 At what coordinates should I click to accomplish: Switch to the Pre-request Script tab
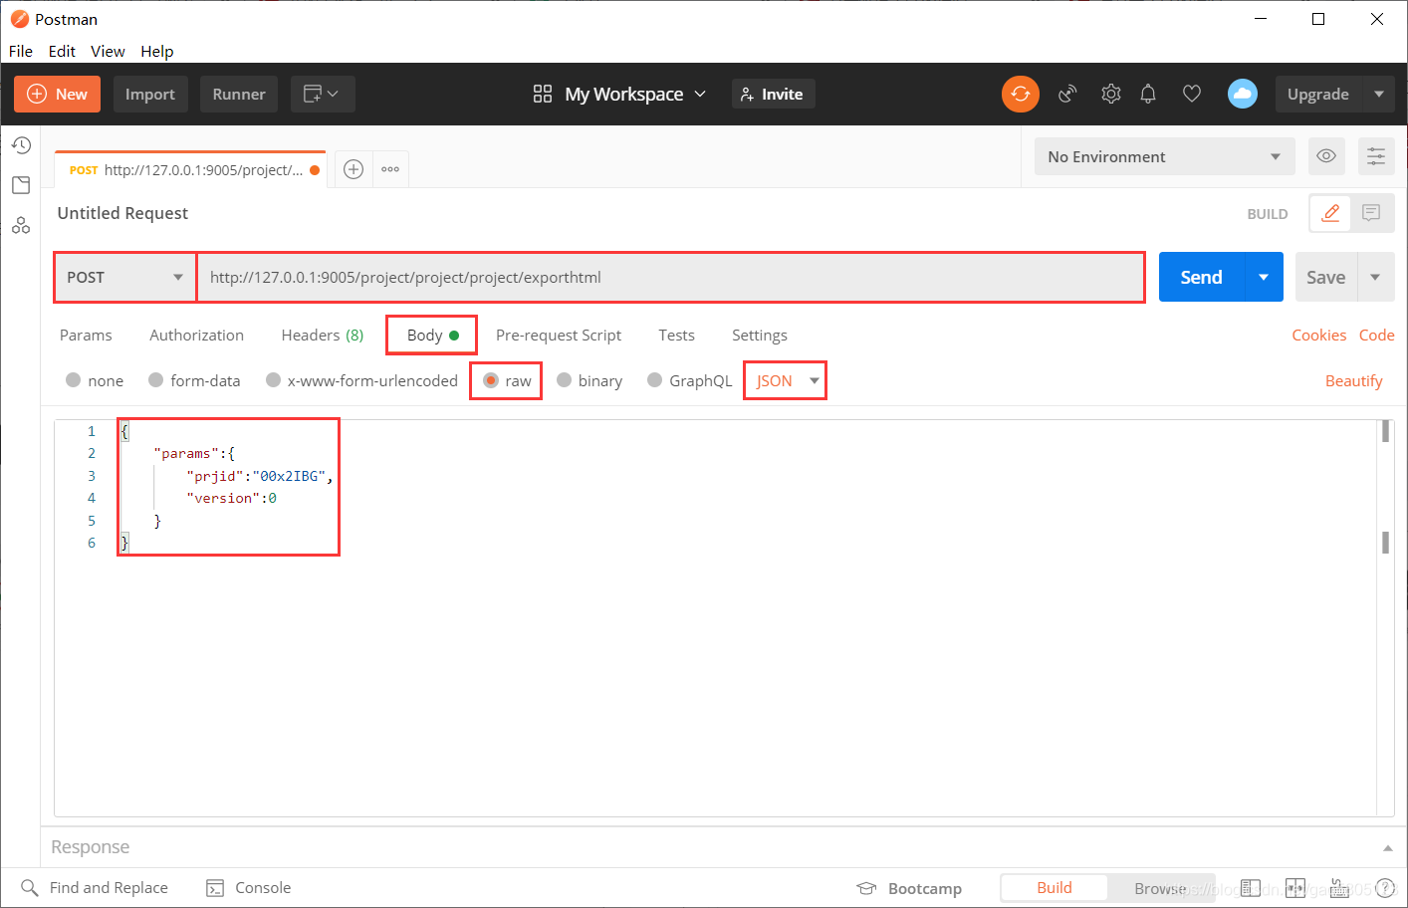coord(559,335)
